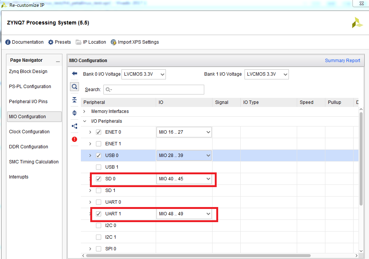Screen dimensions: 369x259
Task: Open ENET 0 MIO 16 .. 27 dropdown
Action: pos(184,132)
